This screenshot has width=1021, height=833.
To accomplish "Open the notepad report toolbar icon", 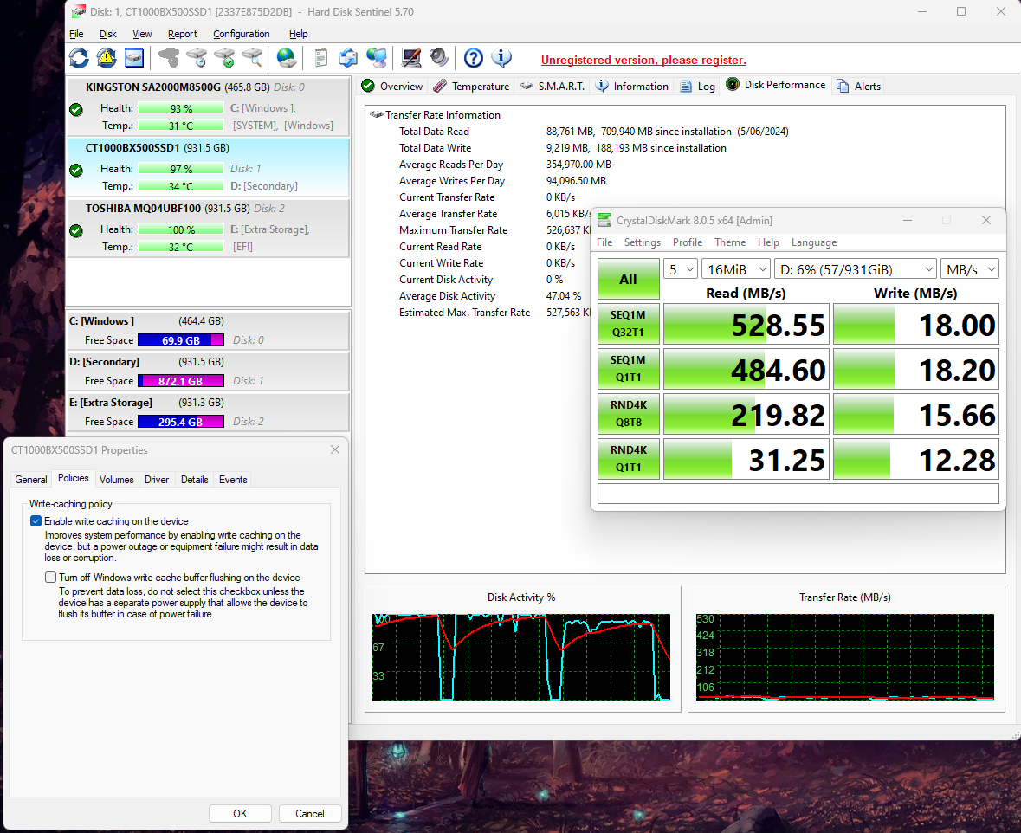I will tap(321, 58).
